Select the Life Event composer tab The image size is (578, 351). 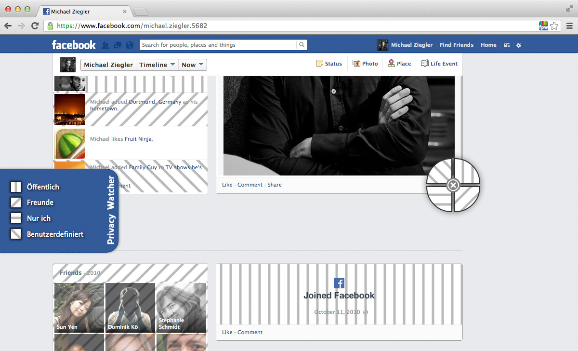(x=439, y=64)
